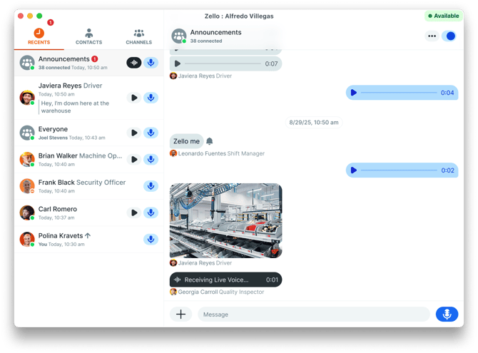Image resolution: width=478 pixels, height=353 pixels.
Task: Toggle the Announcements channel connection switch
Action: (449, 36)
